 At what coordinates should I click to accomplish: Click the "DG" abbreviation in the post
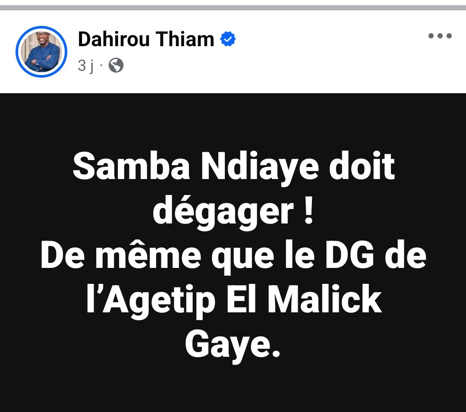350,255
